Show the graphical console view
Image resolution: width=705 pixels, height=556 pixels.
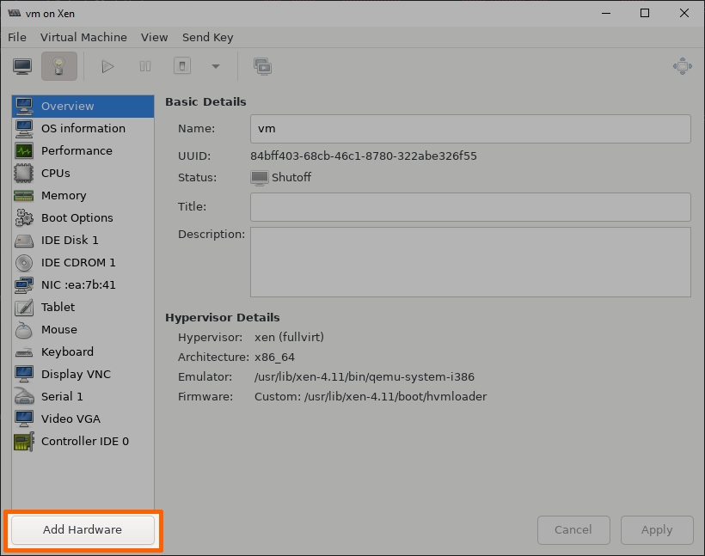click(x=22, y=66)
